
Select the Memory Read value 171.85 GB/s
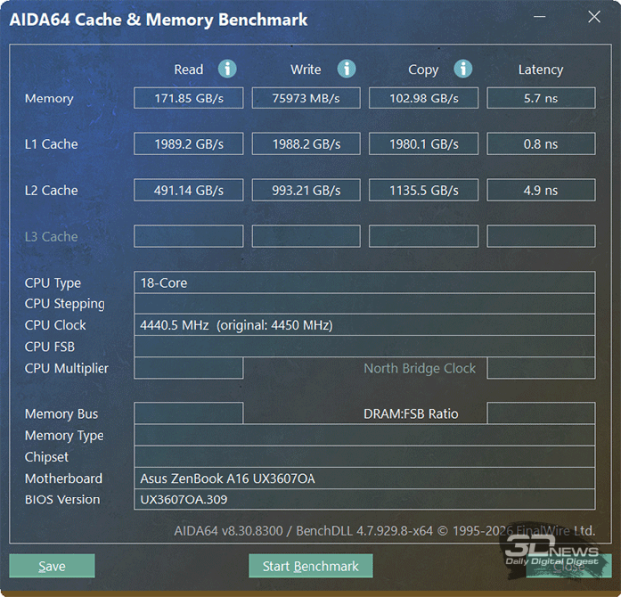[189, 98]
